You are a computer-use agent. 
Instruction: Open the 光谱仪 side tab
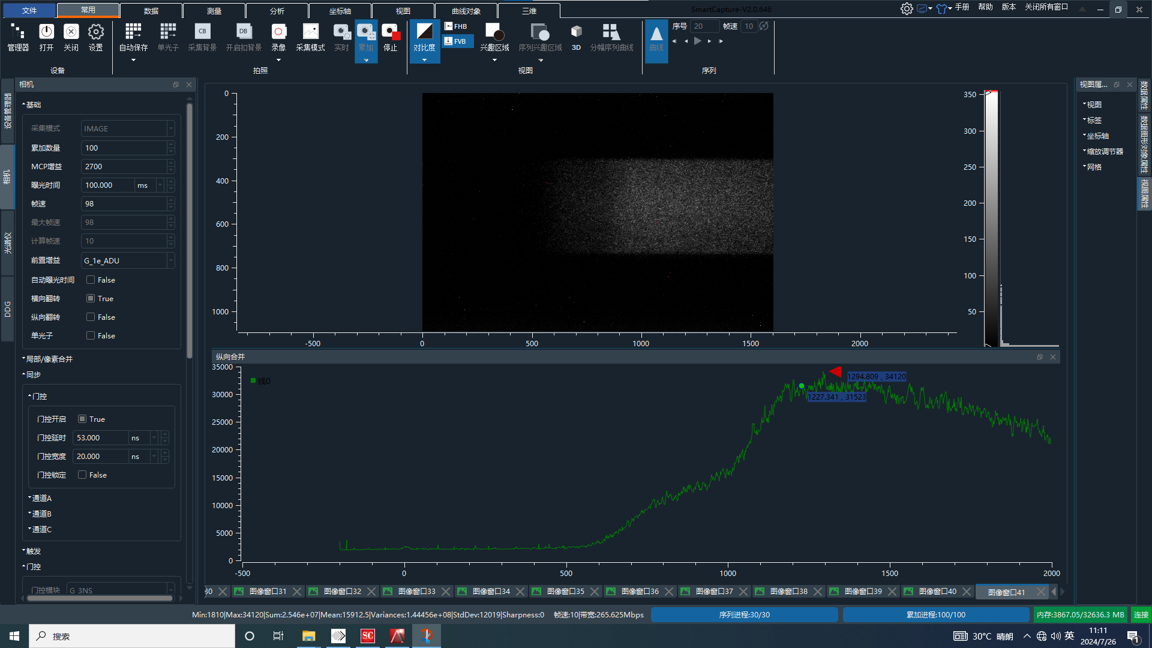pyautogui.click(x=7, y=242)
